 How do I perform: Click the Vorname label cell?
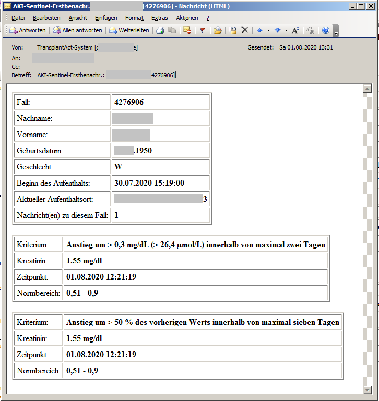pyautogui.click(x=62, y=135)
